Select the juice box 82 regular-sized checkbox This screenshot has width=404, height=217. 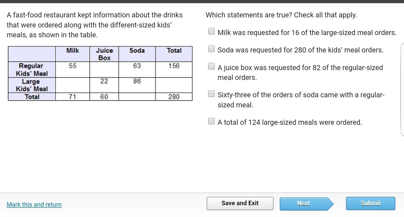tap(211, 66)
